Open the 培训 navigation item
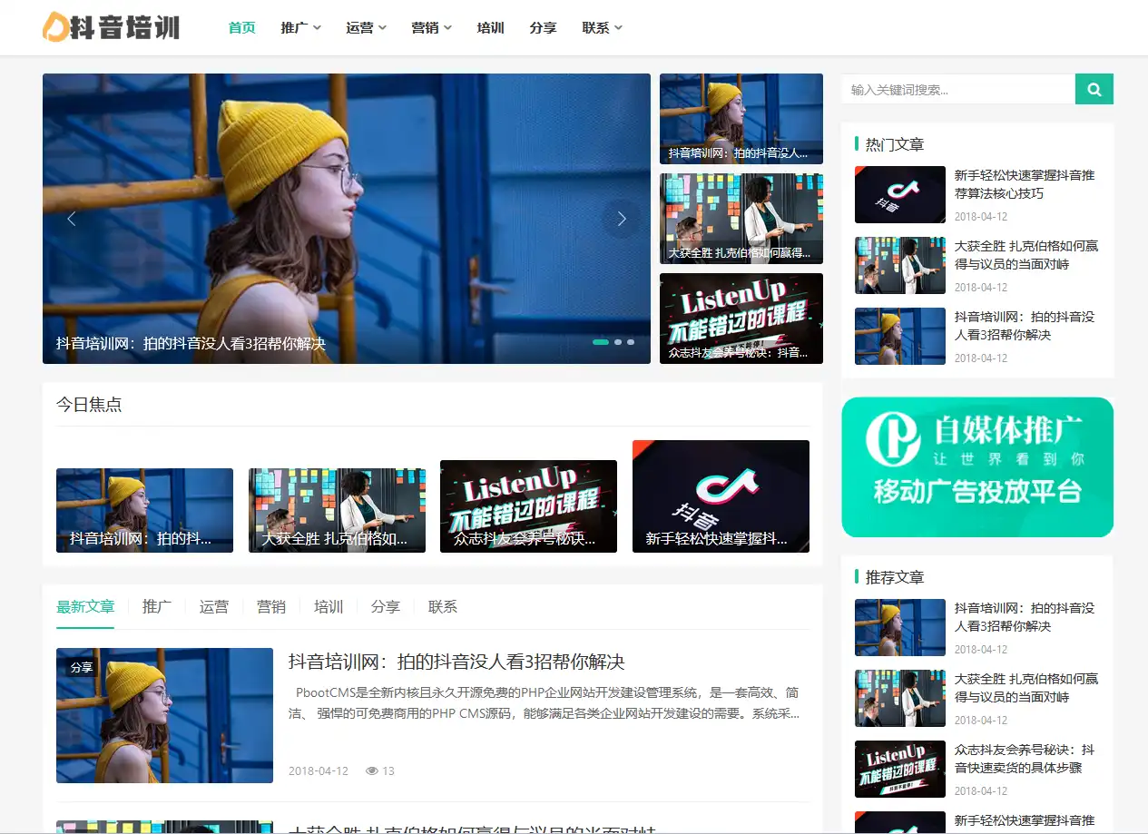Image resolution: width=1148 pixels, height=834 pixels. 491,27
